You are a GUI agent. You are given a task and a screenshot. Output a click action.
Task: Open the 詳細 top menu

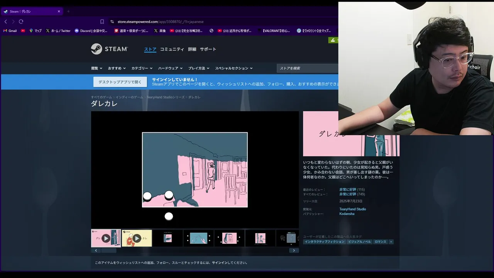[x=192, y=49]
